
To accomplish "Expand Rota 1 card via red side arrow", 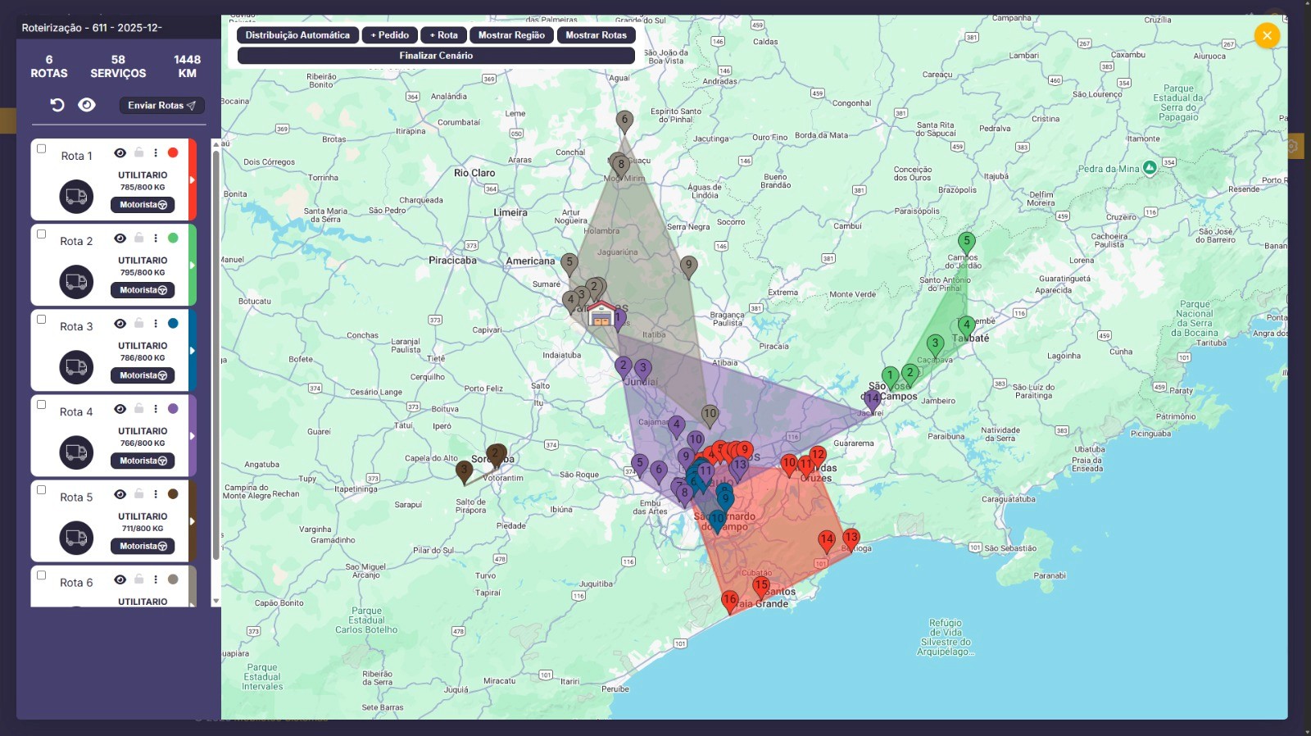I will point(193,179).
